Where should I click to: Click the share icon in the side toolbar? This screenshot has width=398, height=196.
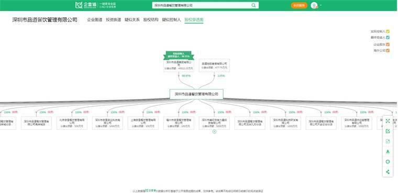(x=388, y=172)
